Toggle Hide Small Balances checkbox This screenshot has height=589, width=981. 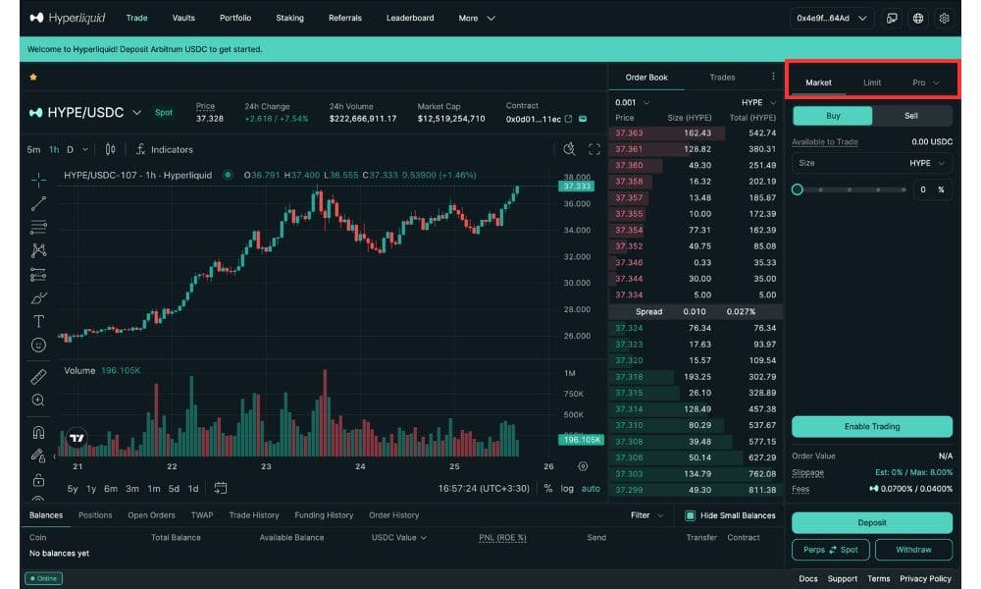click(690, 515)
